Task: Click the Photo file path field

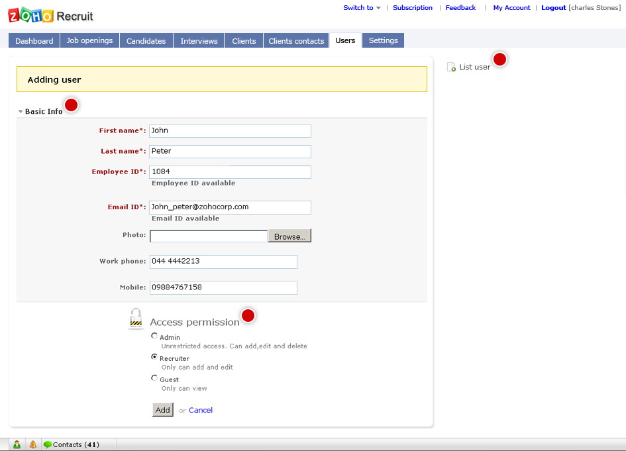Action: tap(209, 236)
